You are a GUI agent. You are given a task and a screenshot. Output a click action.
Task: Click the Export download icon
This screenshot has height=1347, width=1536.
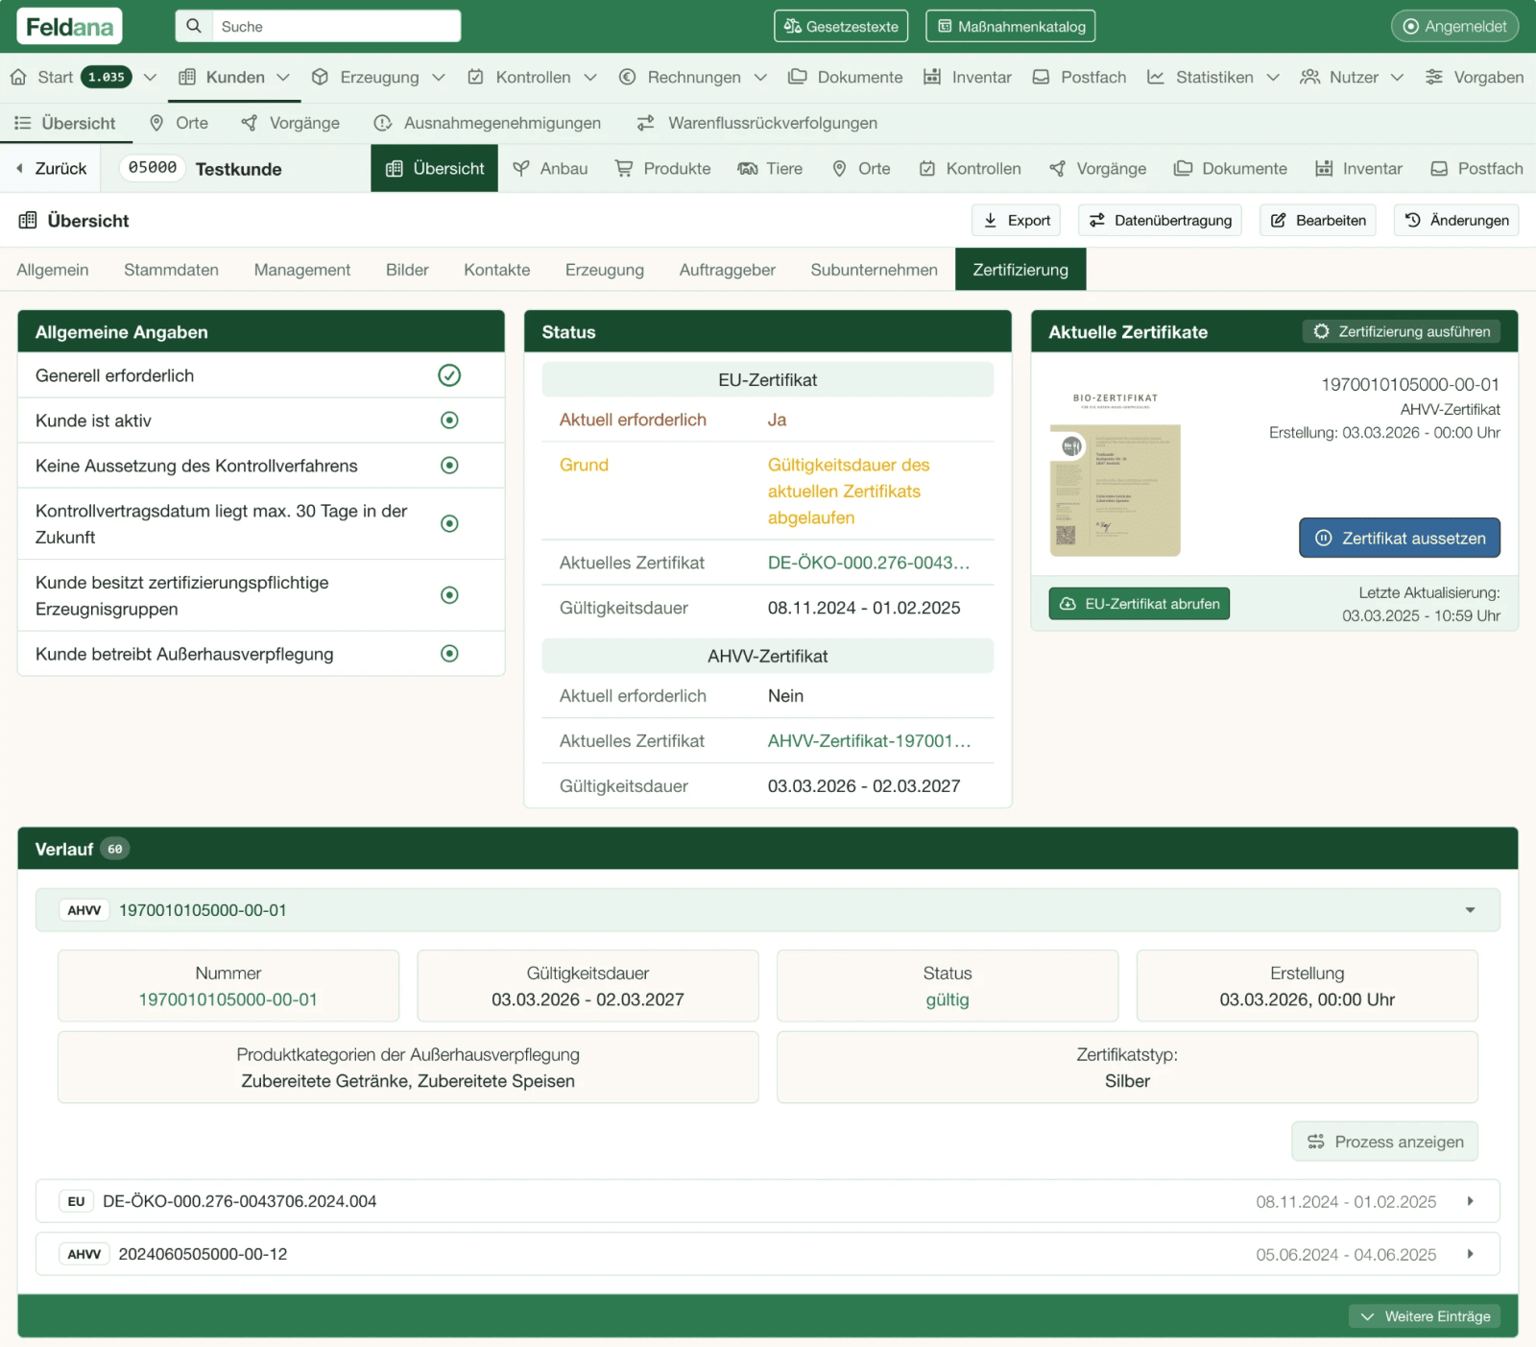991,220
